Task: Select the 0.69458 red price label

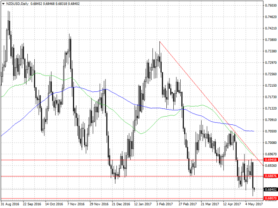Action: coord(271,160)
